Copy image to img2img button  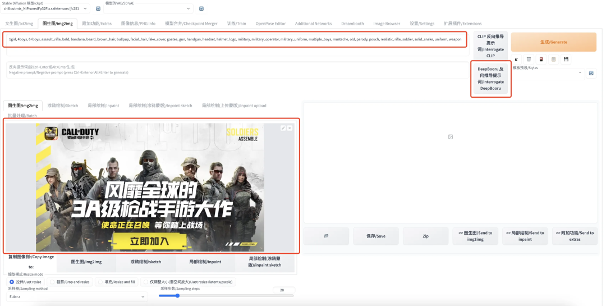86,262
